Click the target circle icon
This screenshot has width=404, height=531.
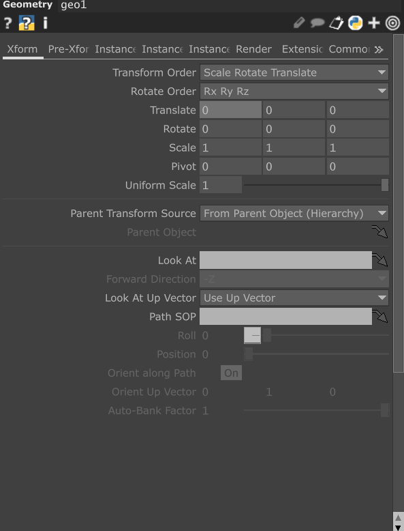coord(392,23)
